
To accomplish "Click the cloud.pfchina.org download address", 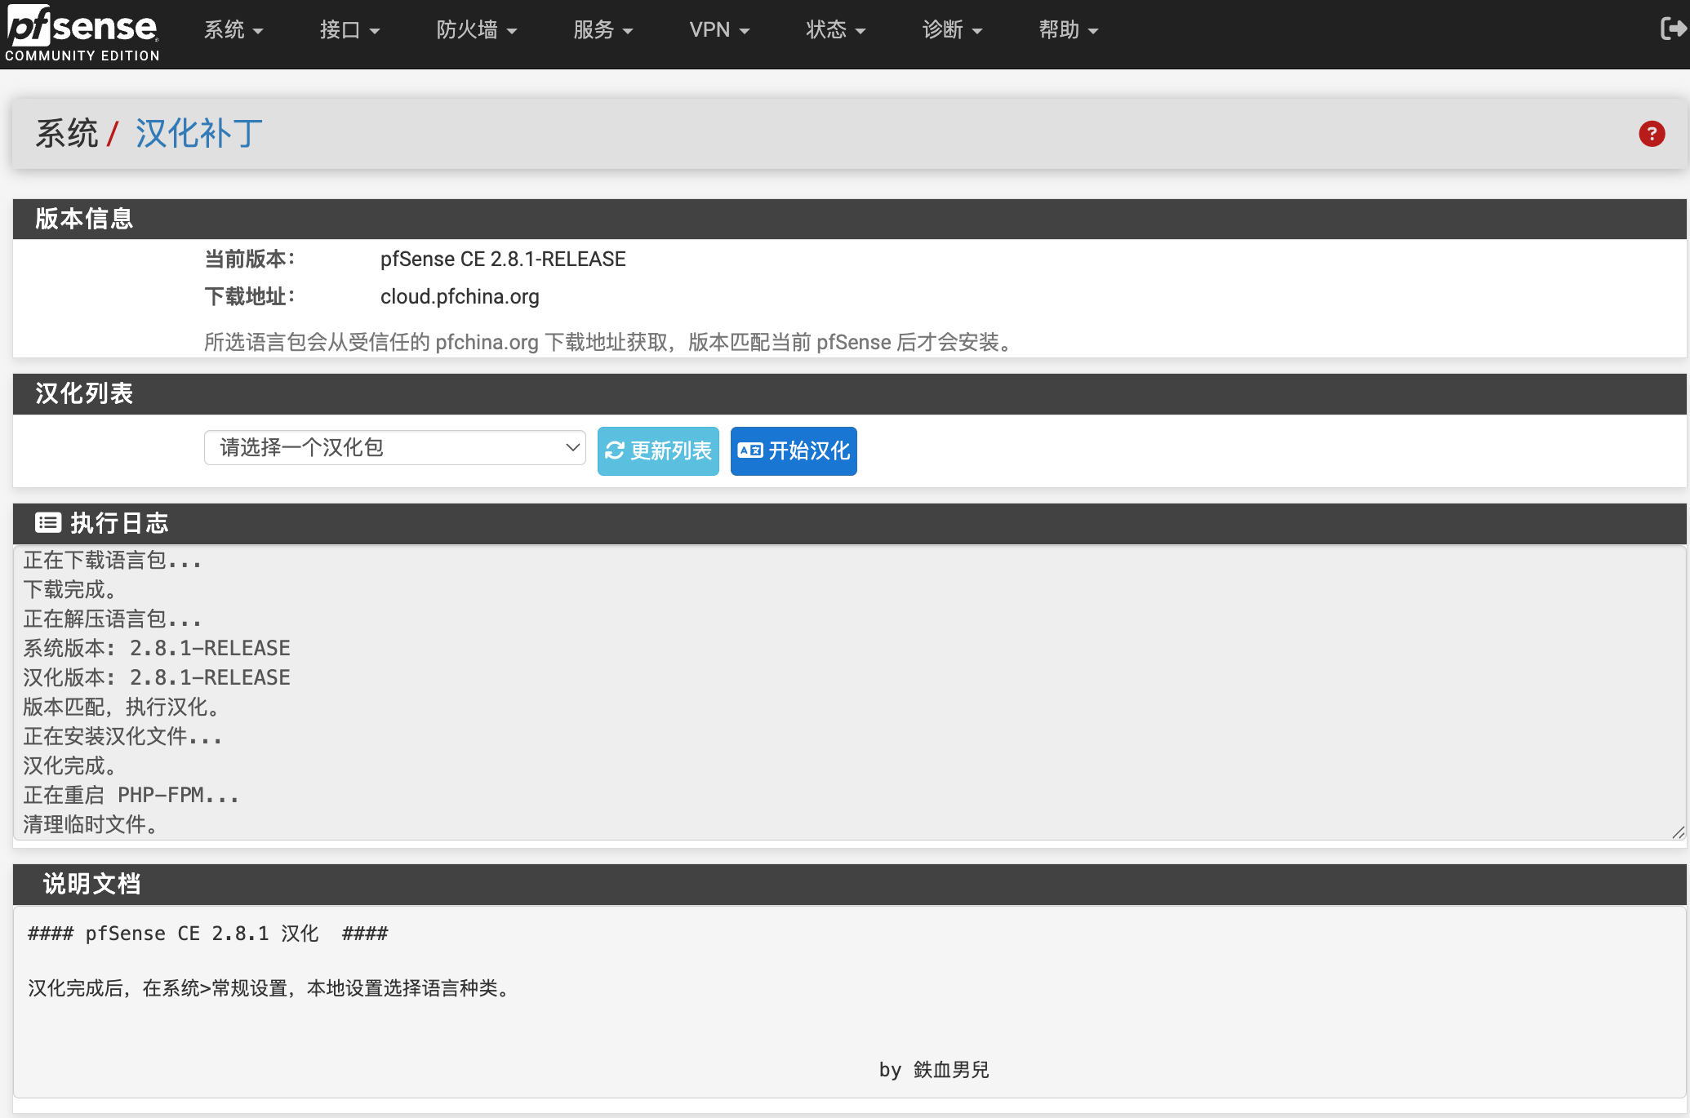I will (460, 296).
